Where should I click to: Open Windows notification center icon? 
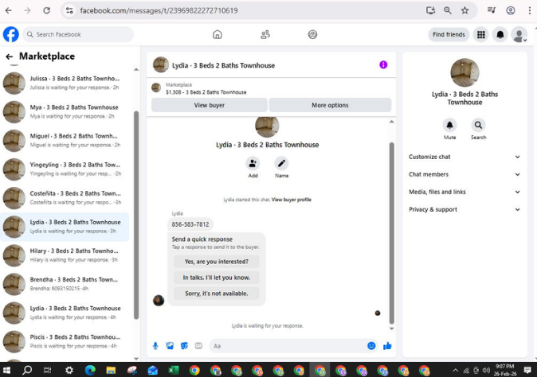click(527, 370)
